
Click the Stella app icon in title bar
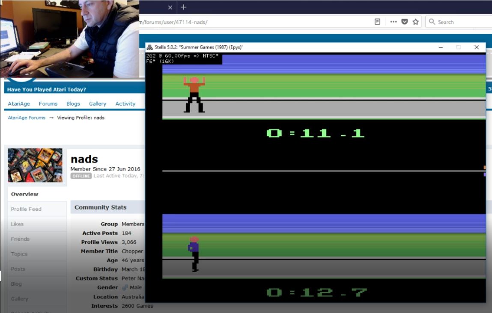[149, 47]
